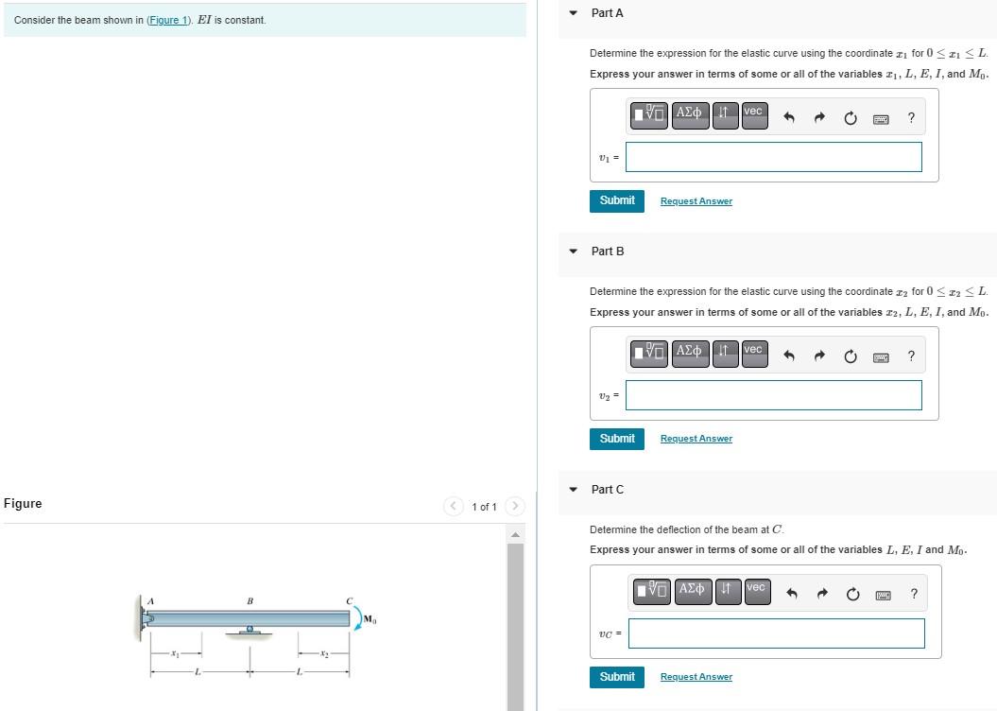Click inside the v2 answer field
The image size is (997, 711).
773,395
